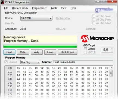Click hex cell E6 in row 000
The height and width of the screenshot is (99, 118).
[x=71, y=68]
